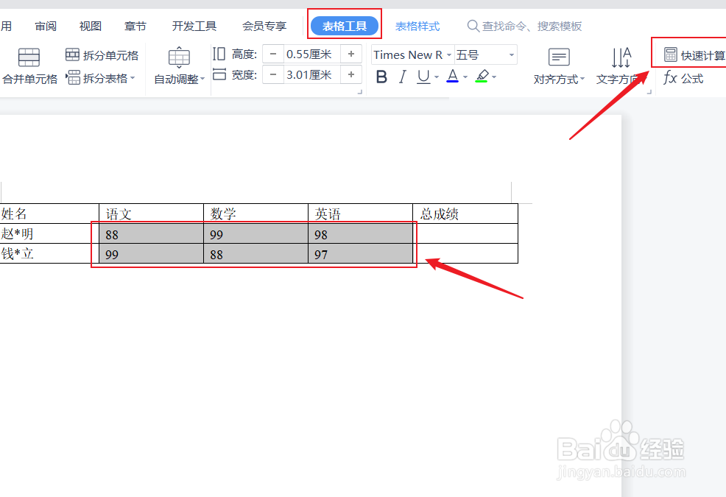
Task: Click the Alignment icon
Action: pos(559,57)
